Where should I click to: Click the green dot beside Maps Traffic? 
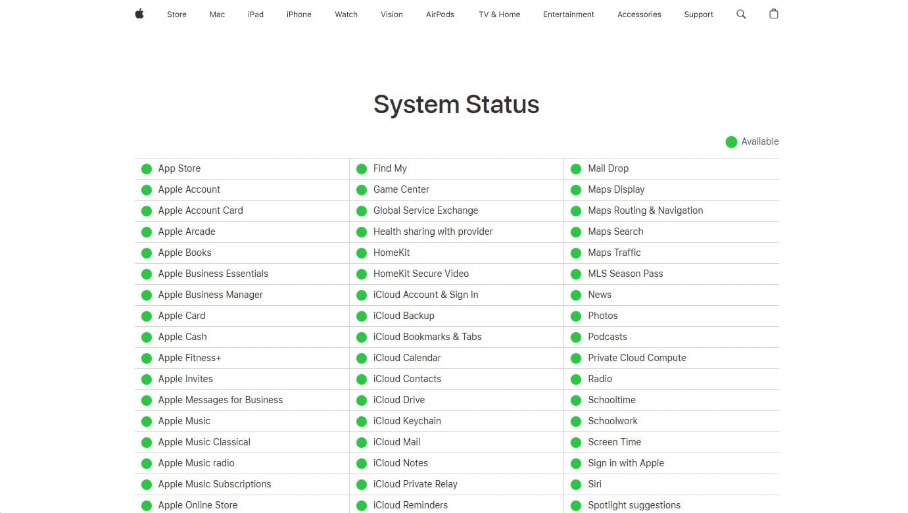(576, 253)
